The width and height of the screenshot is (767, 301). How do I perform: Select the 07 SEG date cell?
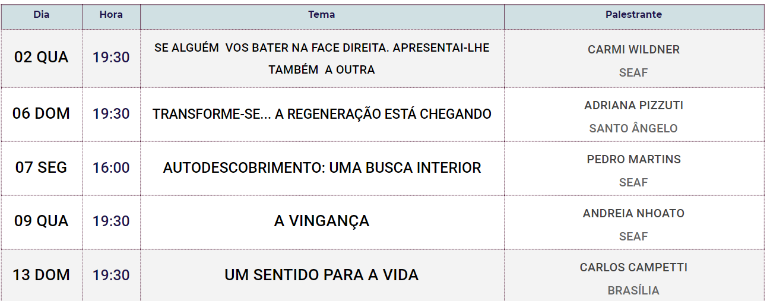pos(42,167)
